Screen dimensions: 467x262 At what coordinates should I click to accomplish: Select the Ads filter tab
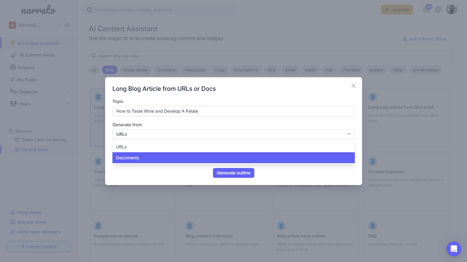[x=329, y=70]
